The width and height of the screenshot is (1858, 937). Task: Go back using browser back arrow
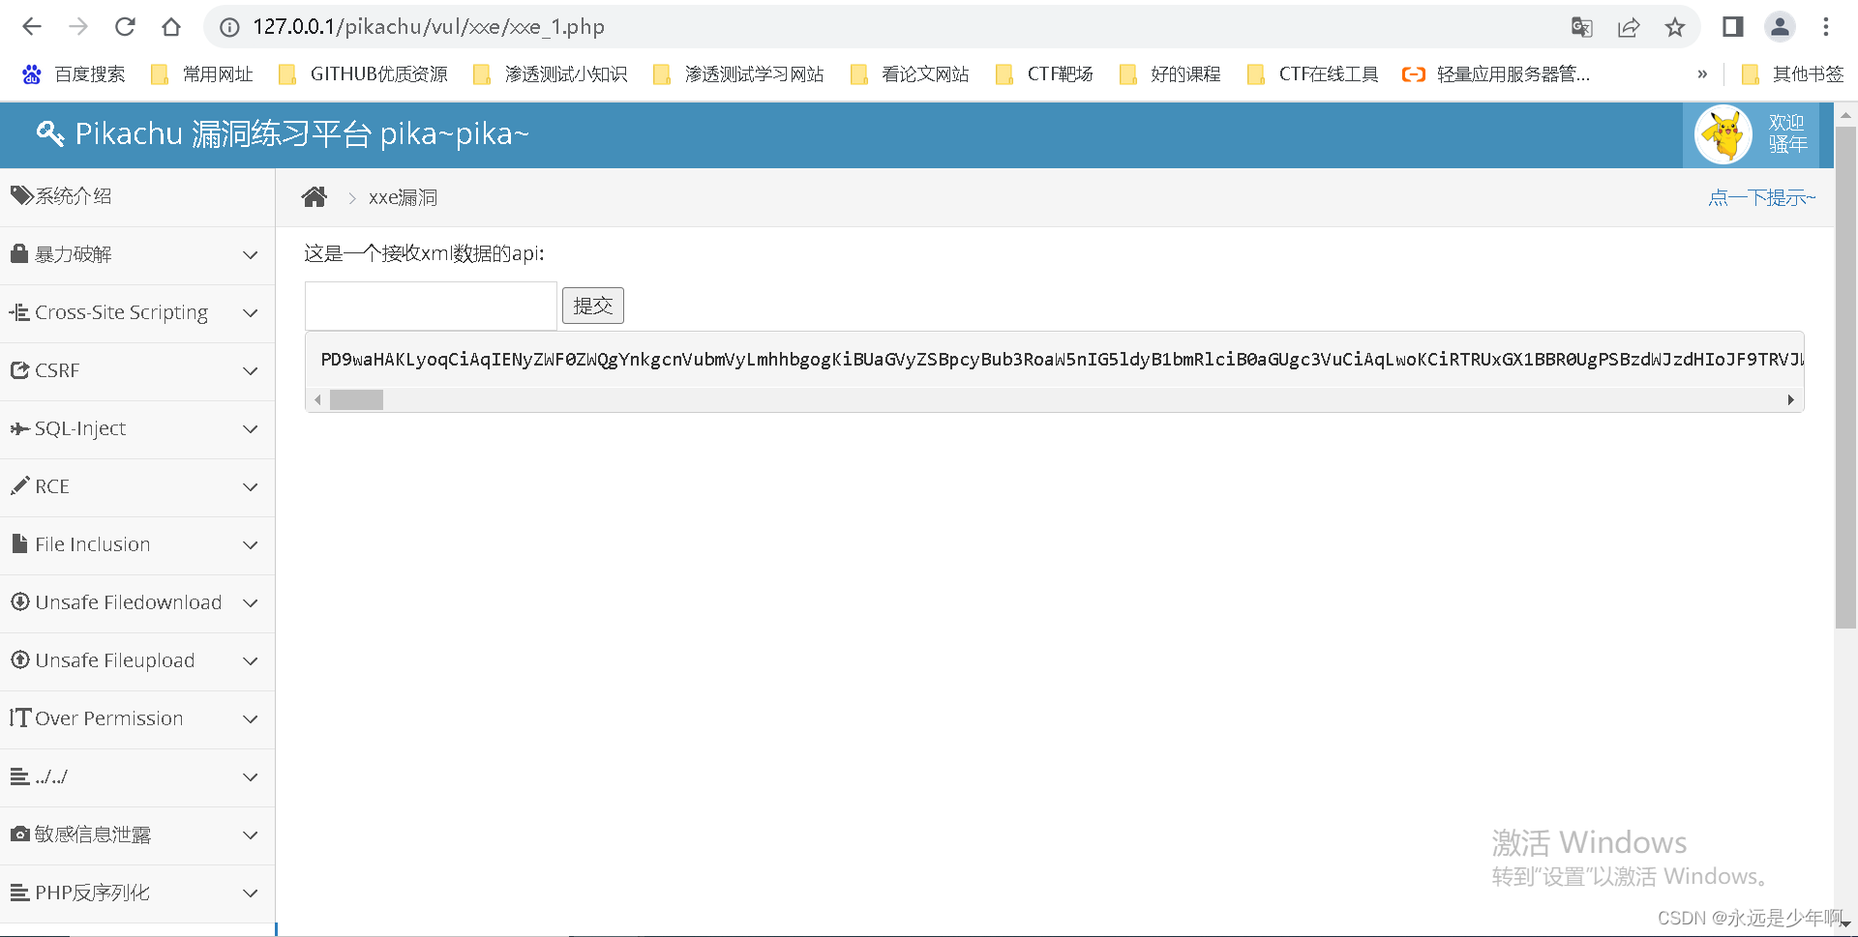tap(32, 27)
